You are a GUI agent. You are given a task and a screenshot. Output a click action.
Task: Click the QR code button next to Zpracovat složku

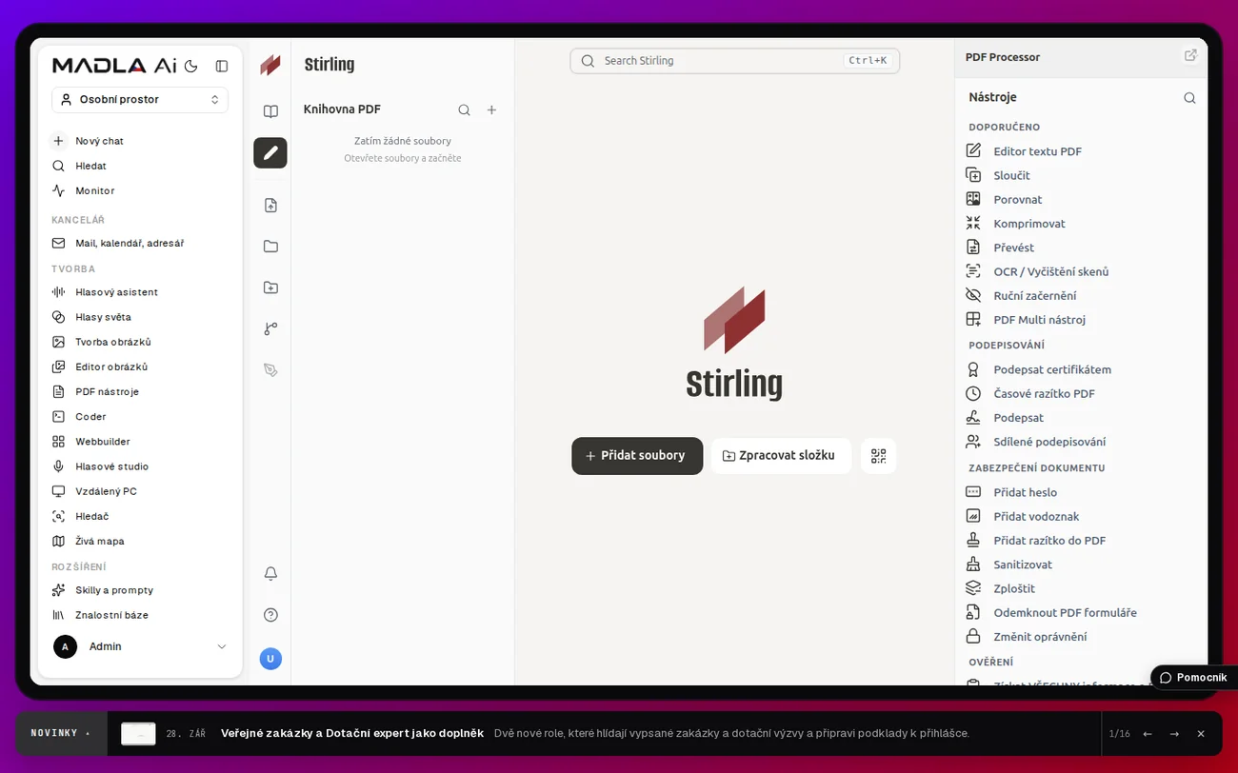[x=878, y=456]
